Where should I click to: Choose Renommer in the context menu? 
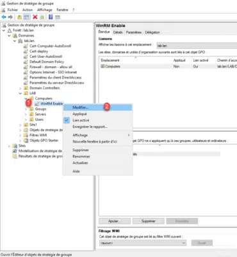pyautogui.click(x=98, y=157)
